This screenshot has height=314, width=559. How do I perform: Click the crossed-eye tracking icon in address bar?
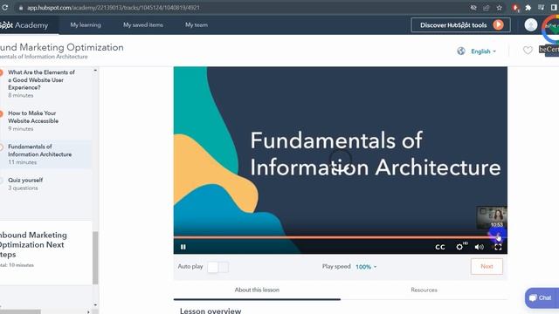[x=473, y=8]
